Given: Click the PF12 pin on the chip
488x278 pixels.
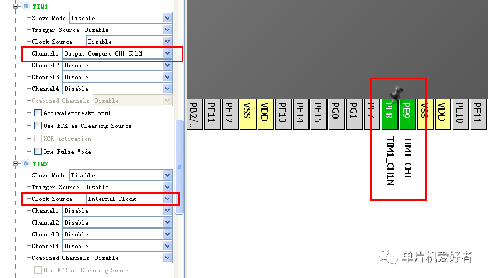Looking at the screenshot, I should click(230, 114).
